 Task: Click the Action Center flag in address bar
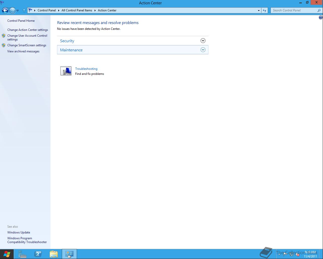31,10
